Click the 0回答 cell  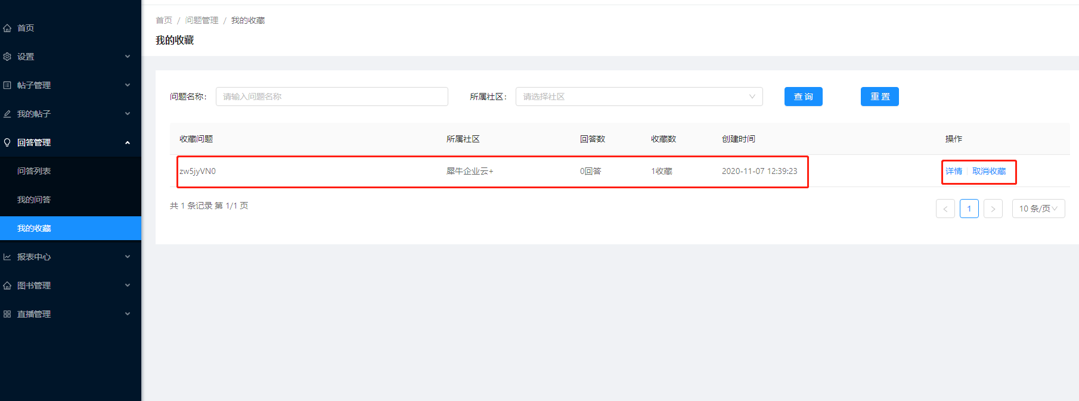click(591, 171)
